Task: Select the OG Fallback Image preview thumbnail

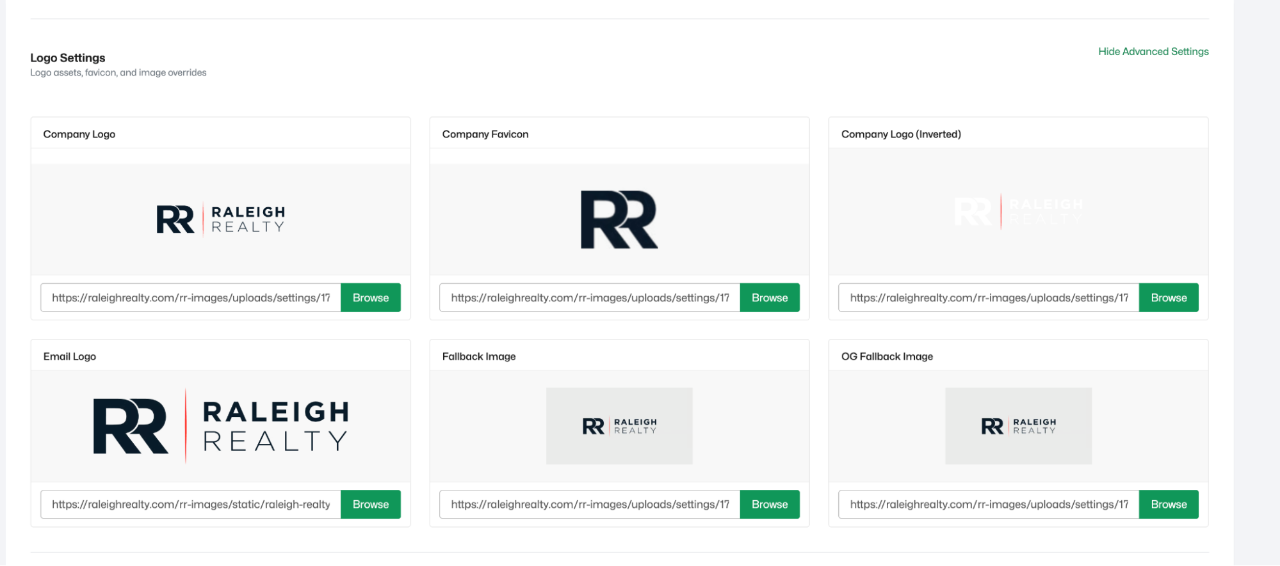Action: (1018, 426)
